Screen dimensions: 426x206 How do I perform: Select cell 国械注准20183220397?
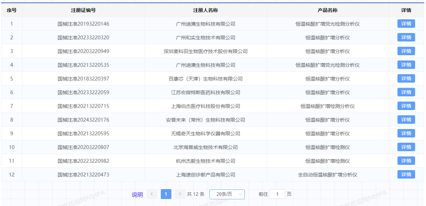click(83, 79)
